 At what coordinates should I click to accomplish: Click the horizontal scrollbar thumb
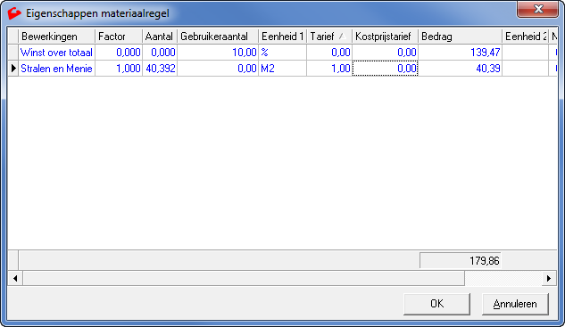(244, 278)
